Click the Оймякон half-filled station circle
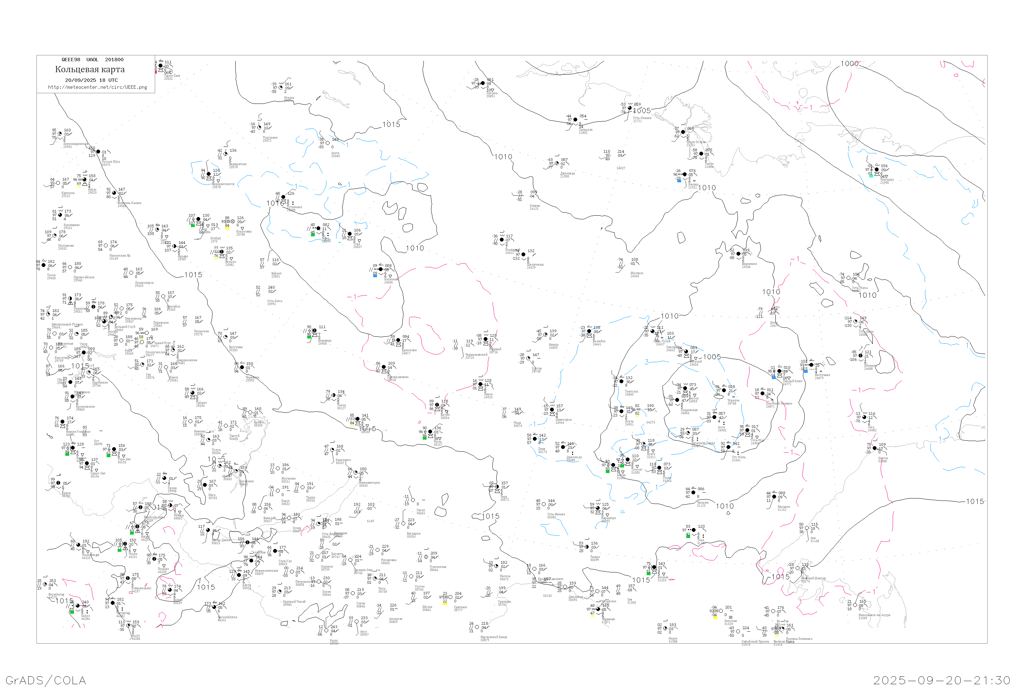Viewport: 1032px width, 688px height. [860, 355]
